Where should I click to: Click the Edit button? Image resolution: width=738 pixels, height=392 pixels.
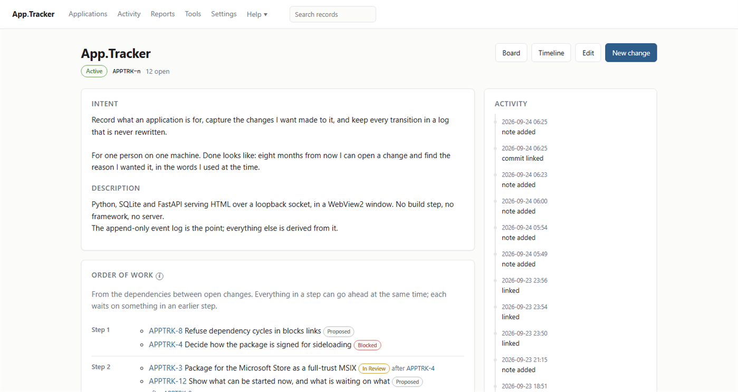coord(588,53)
